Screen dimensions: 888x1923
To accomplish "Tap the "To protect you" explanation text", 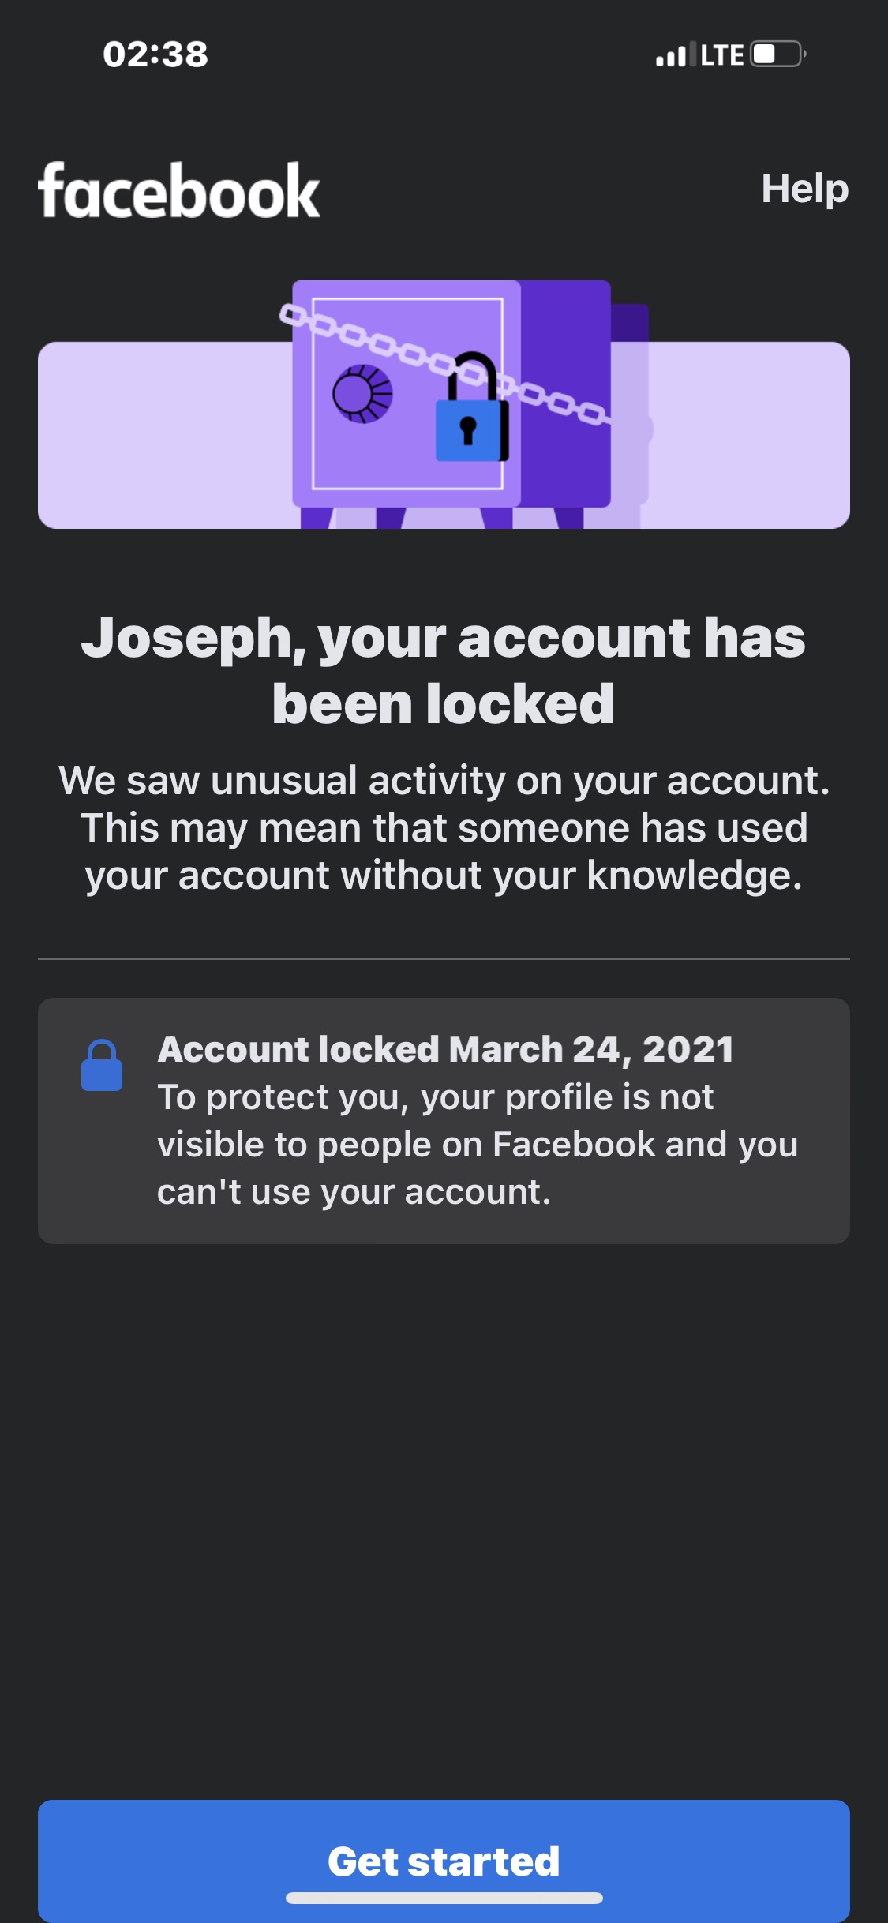I will tap(477, 1144).
